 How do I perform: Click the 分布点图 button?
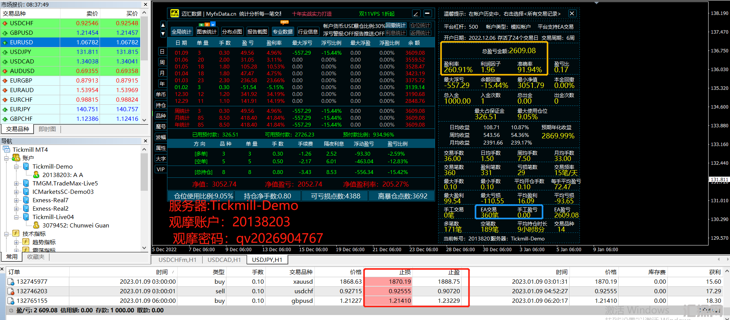point(232,32)
